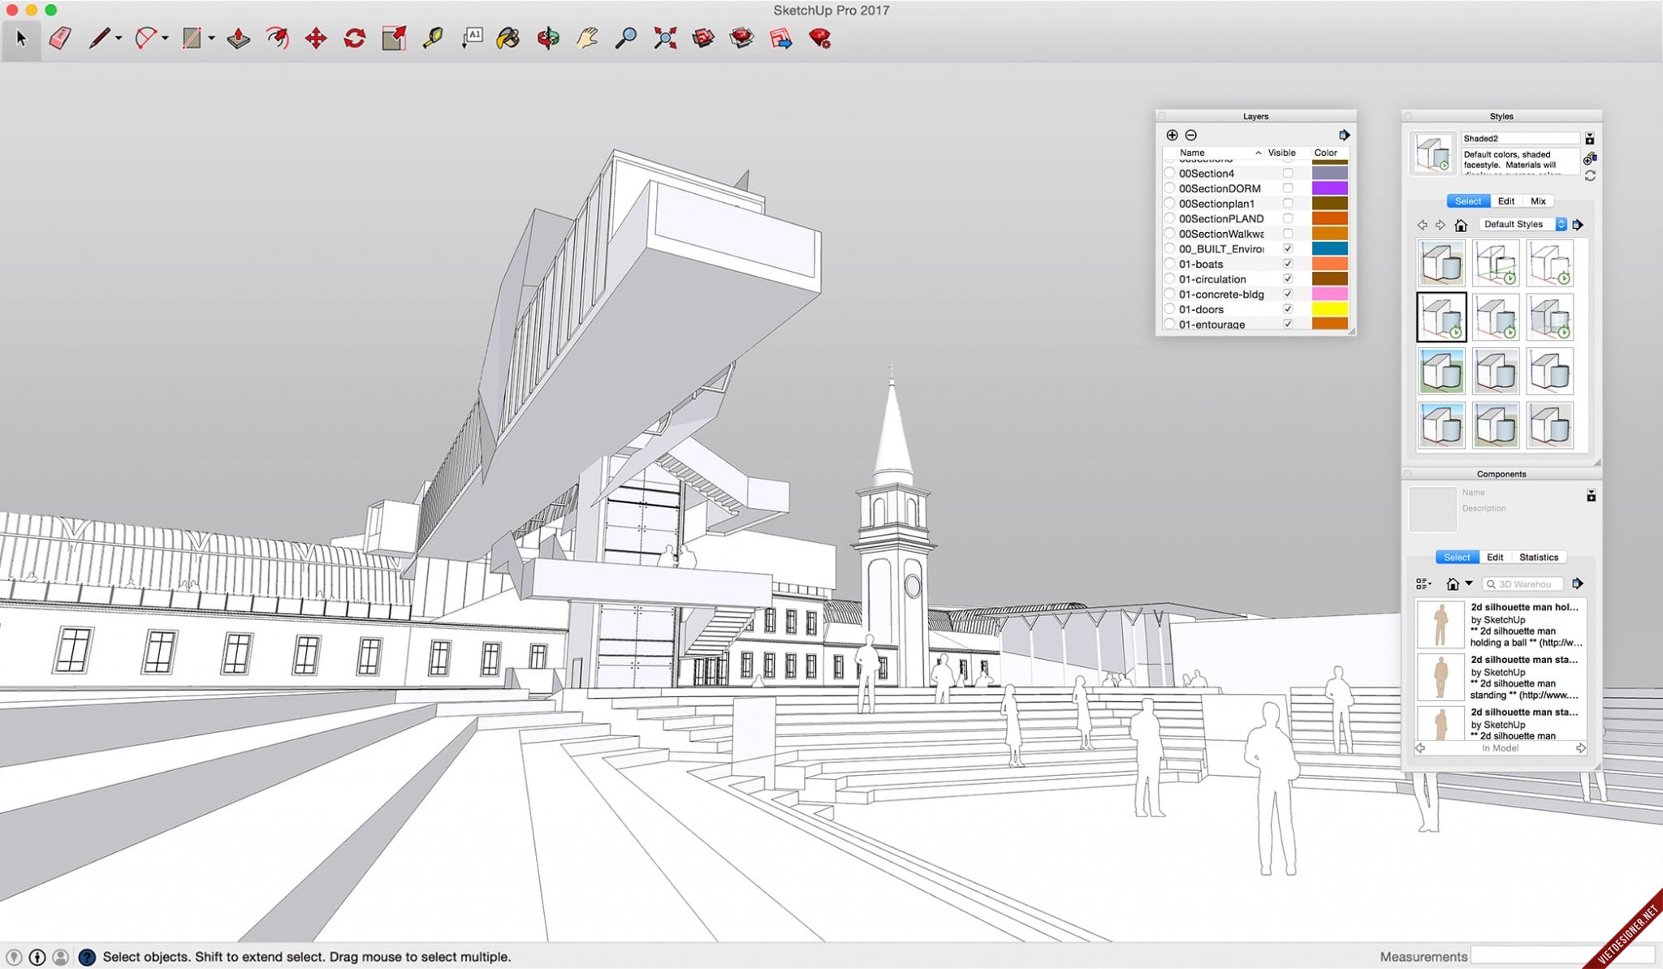Change 01-concrete-bldg pink color swatch

pos(1330,294)
